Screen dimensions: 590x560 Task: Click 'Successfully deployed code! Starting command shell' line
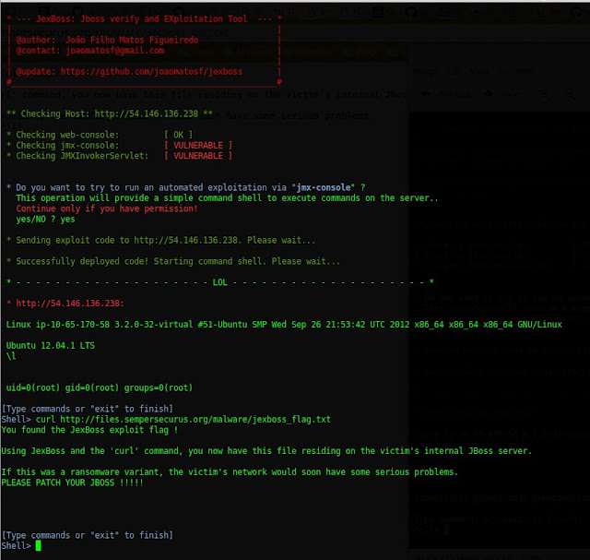[178, 261]
